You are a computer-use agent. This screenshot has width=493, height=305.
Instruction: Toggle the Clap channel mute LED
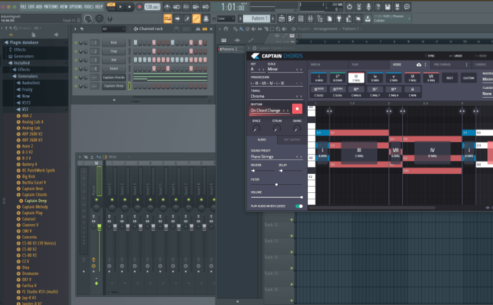76,51
